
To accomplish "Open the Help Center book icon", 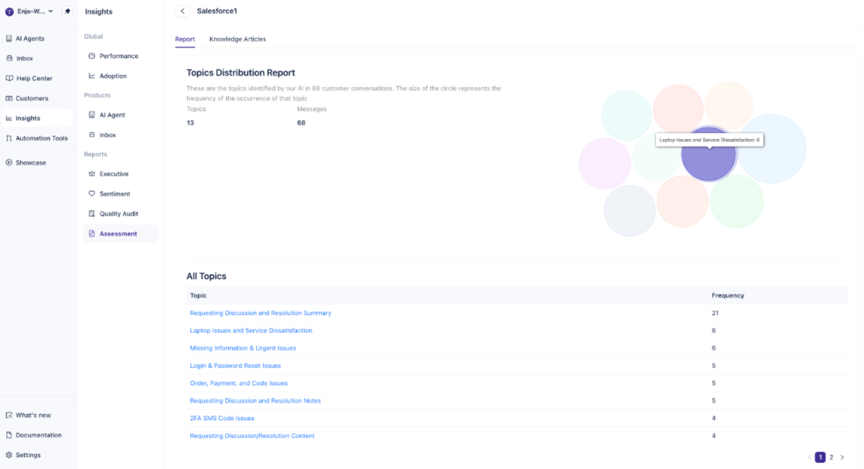I will (x=9, y=78).
